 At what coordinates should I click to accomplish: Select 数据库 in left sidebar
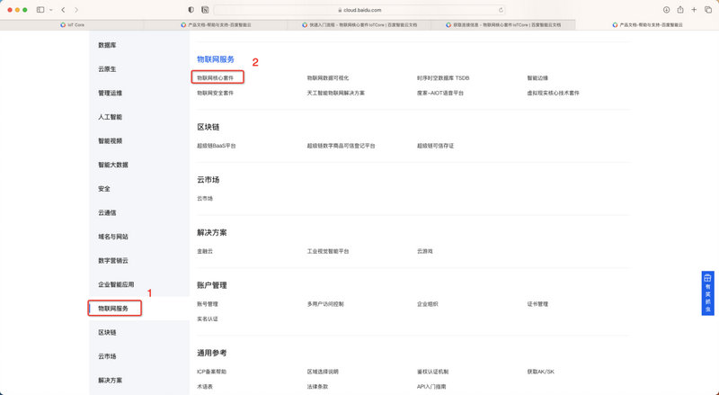click(x=107, y=45)
